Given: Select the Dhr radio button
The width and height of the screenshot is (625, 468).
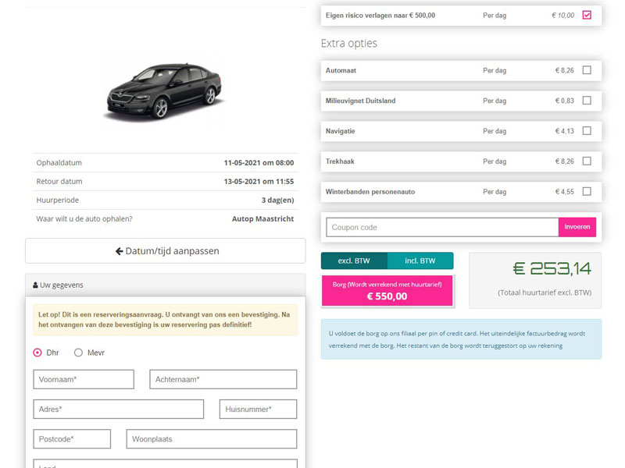Looking at the screenshot, I should (37, 353).
